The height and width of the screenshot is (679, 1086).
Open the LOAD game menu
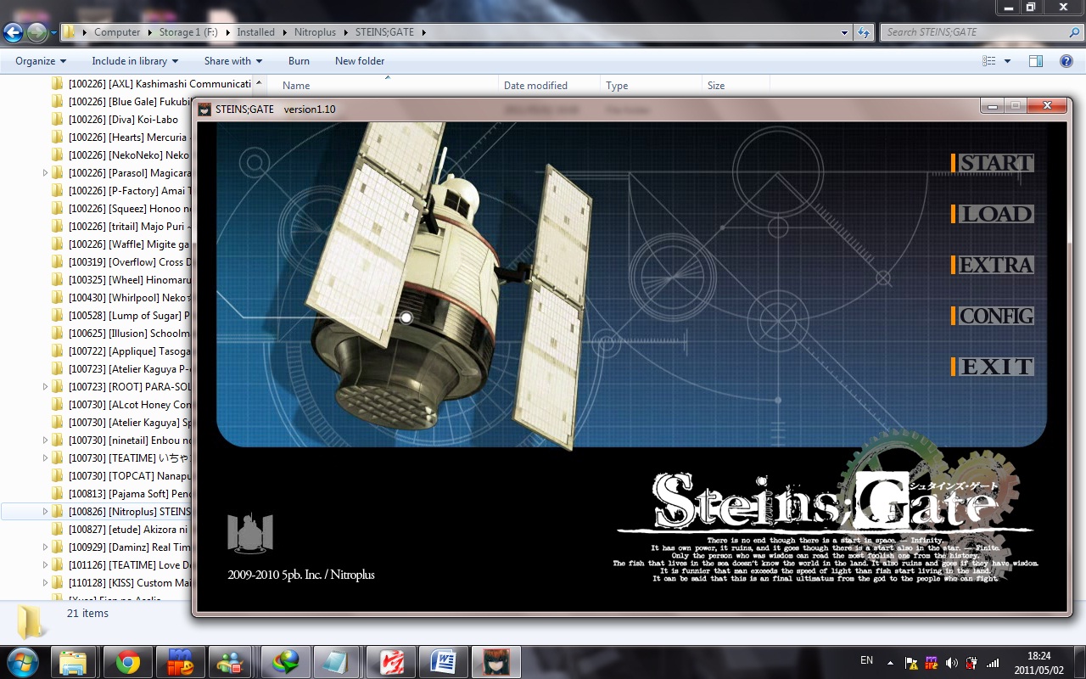[995, 214]
